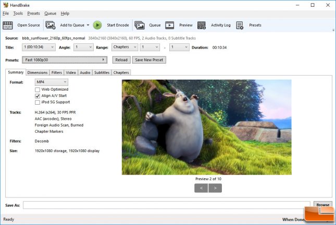Image resolution: width=336 pixels, height=225 pixels.
Task: Click the source name bbb_sunflower_2160p_60fps_normal
Action: (54, 38)
